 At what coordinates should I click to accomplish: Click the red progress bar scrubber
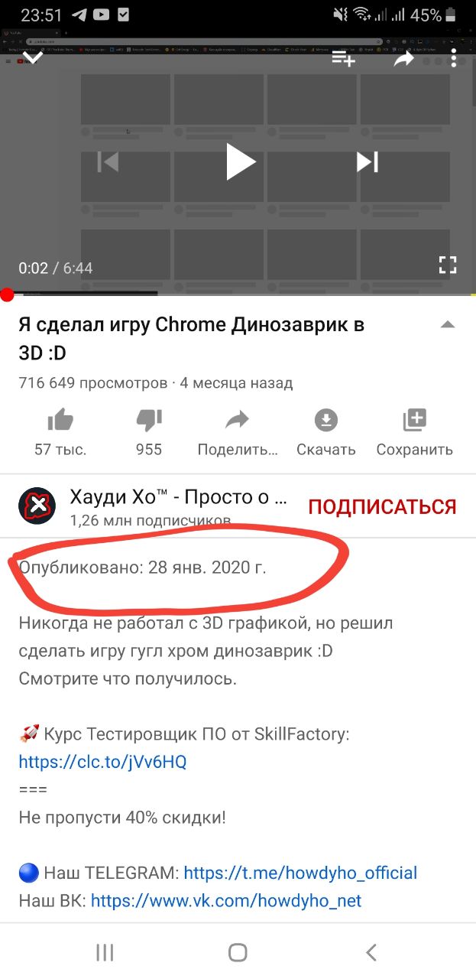[x=6, y=294]
